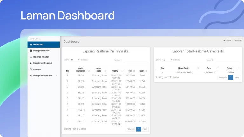The height and width of the screenshot is (137, 244).
Task: Click Previous in Cafe/Resto table pagination
Action: coord(223,77)
